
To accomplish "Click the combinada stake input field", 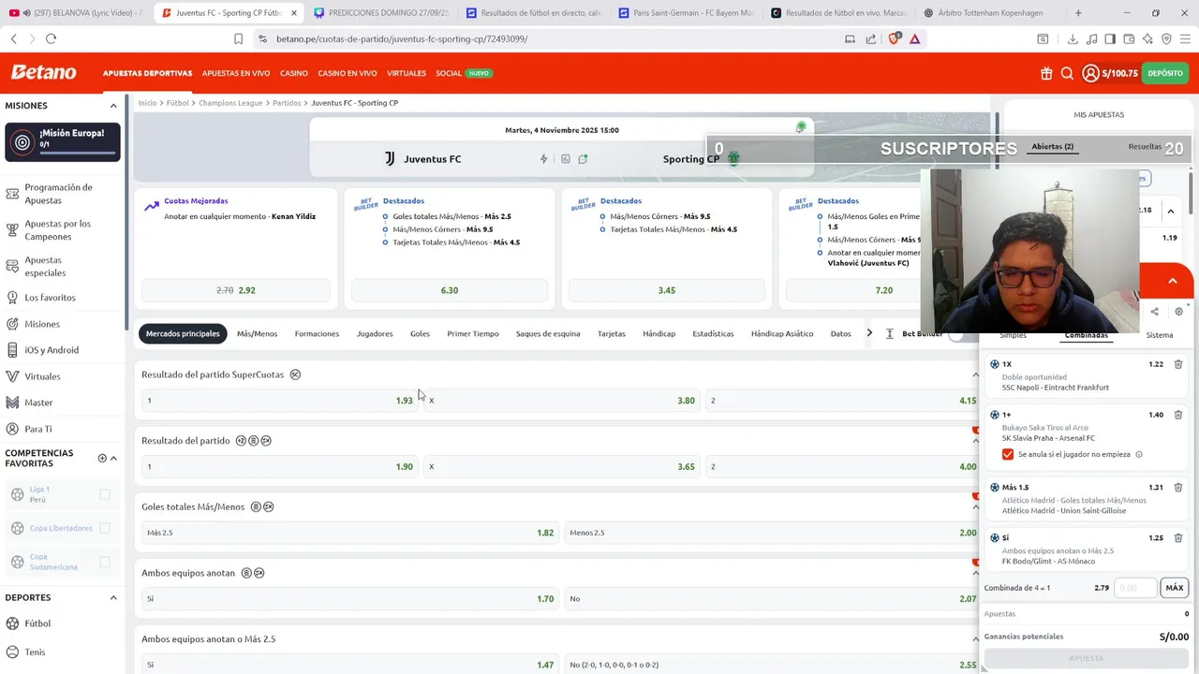I will [1136, 588].
